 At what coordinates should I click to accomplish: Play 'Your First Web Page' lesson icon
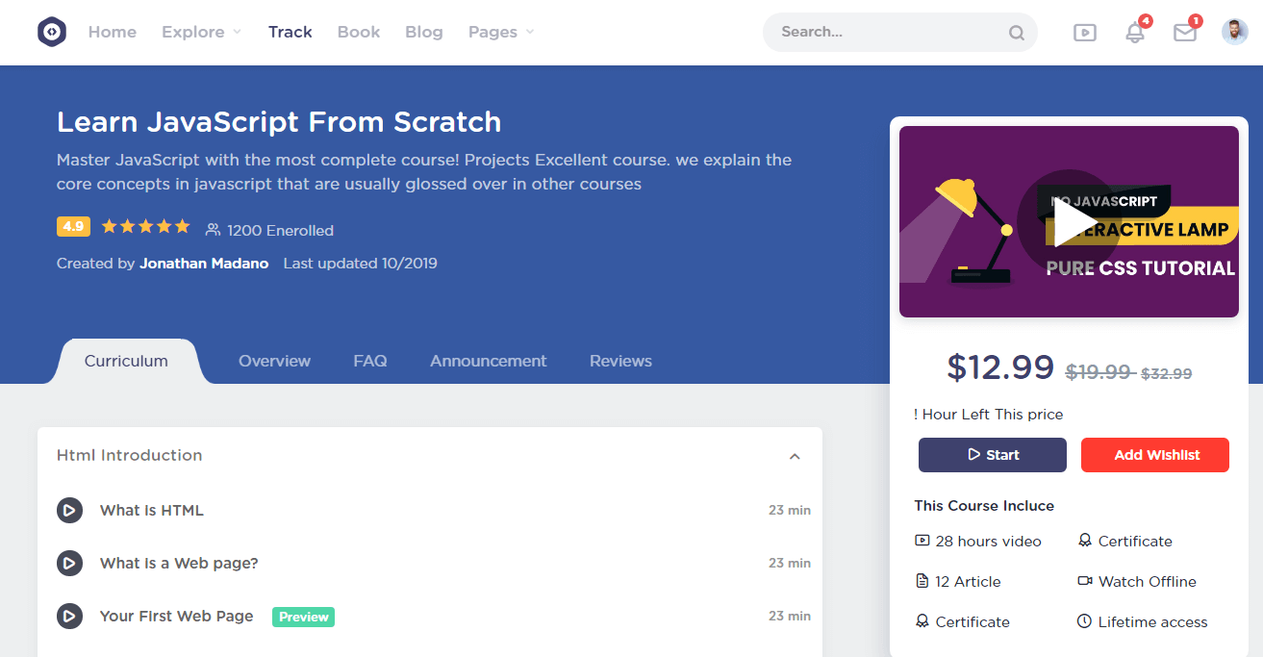[69, 617]
